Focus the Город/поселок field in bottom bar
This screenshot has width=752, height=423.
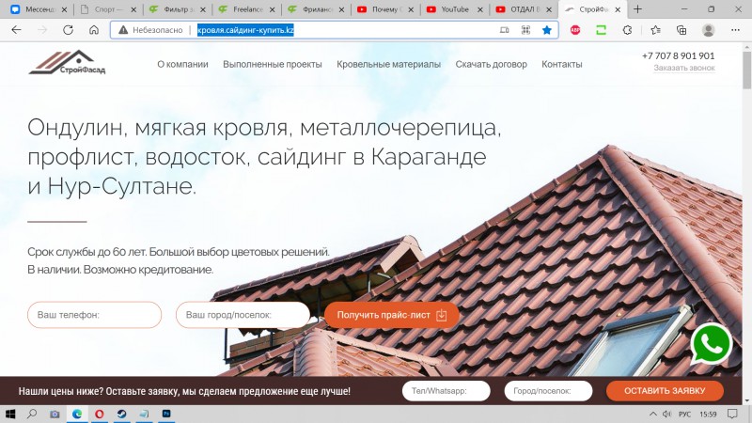548,391
